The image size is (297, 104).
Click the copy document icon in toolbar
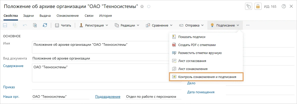(35, 25)
